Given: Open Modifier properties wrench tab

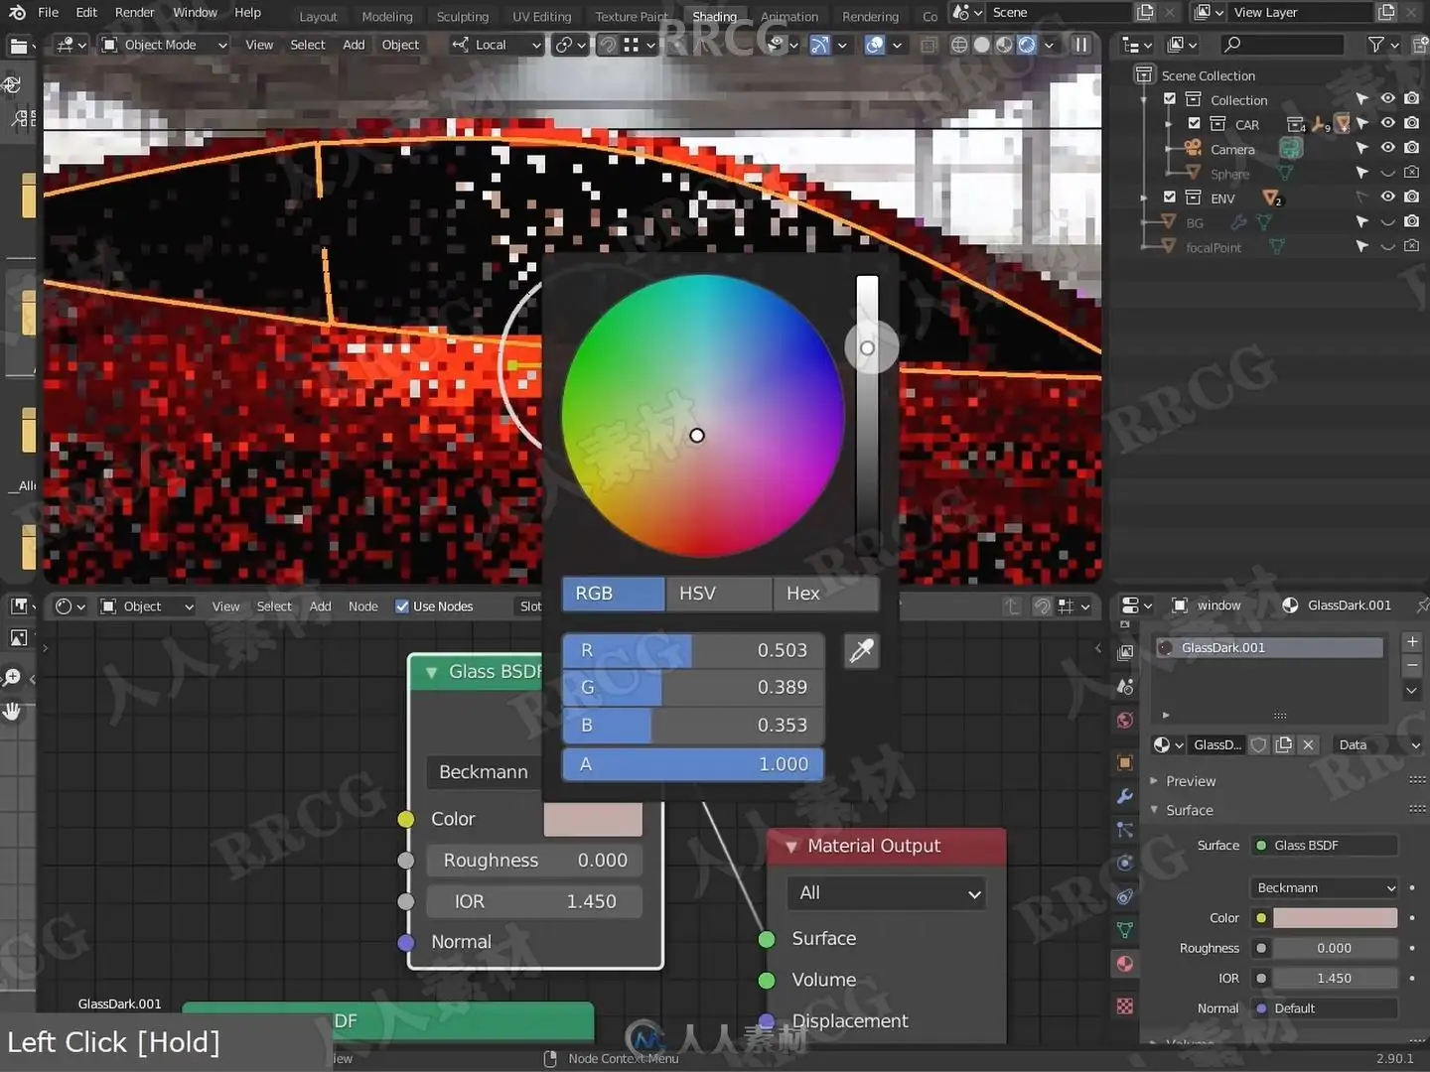Looking at the screenshot, I should [1125, 796].
